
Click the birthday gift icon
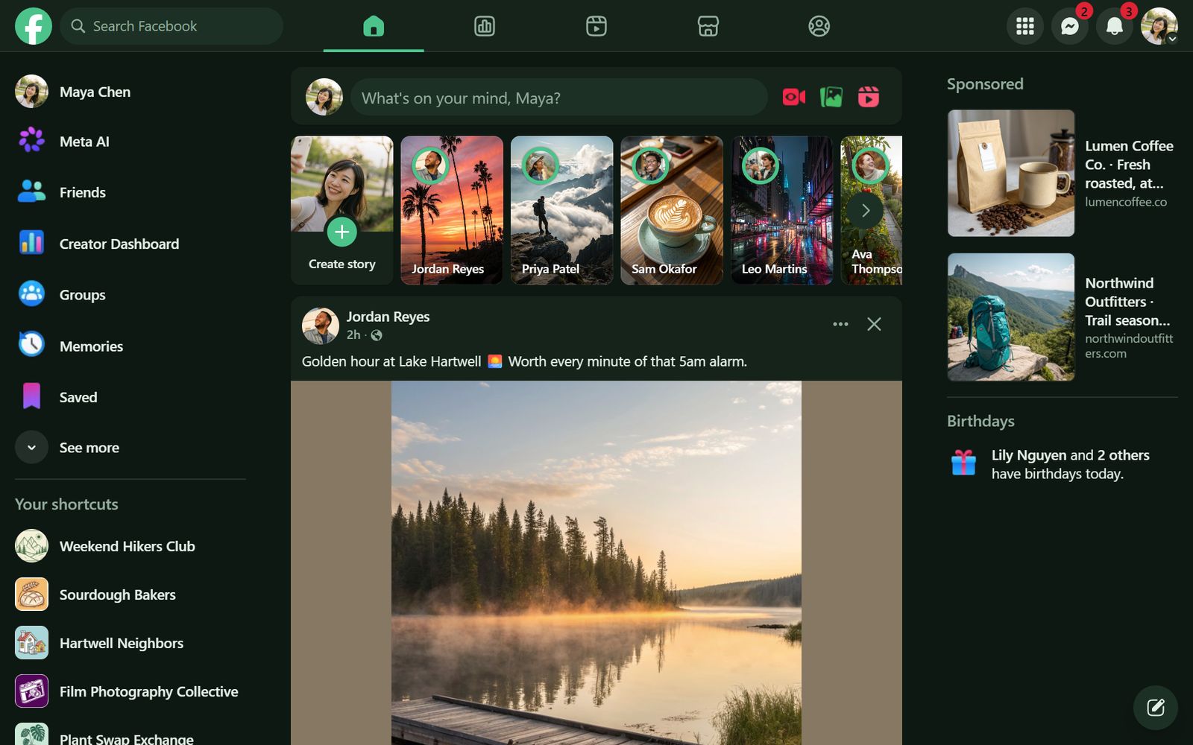[x=963, y=463]
